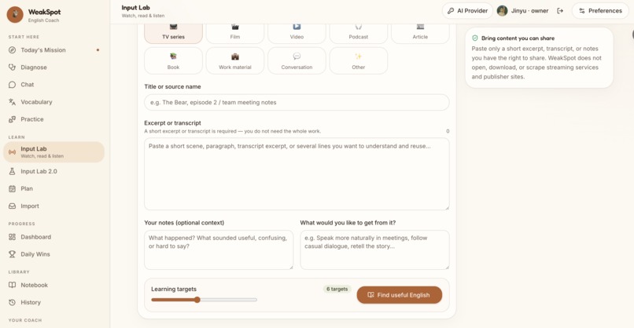Open the Chat page
The image size is (634, 328).
click(x=53, y=85)
